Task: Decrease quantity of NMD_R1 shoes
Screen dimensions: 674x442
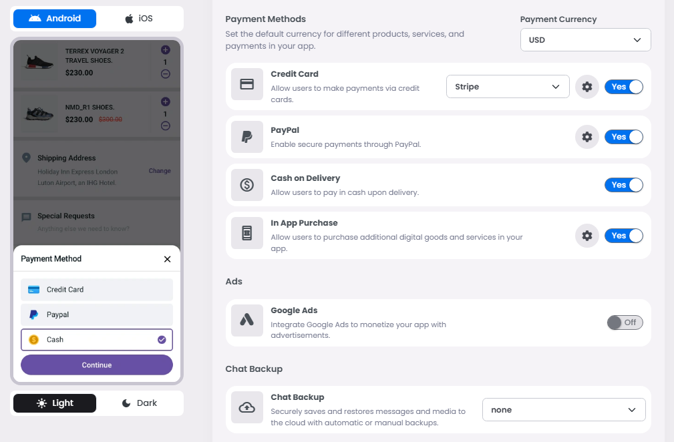Action: [x=166, y=126]
